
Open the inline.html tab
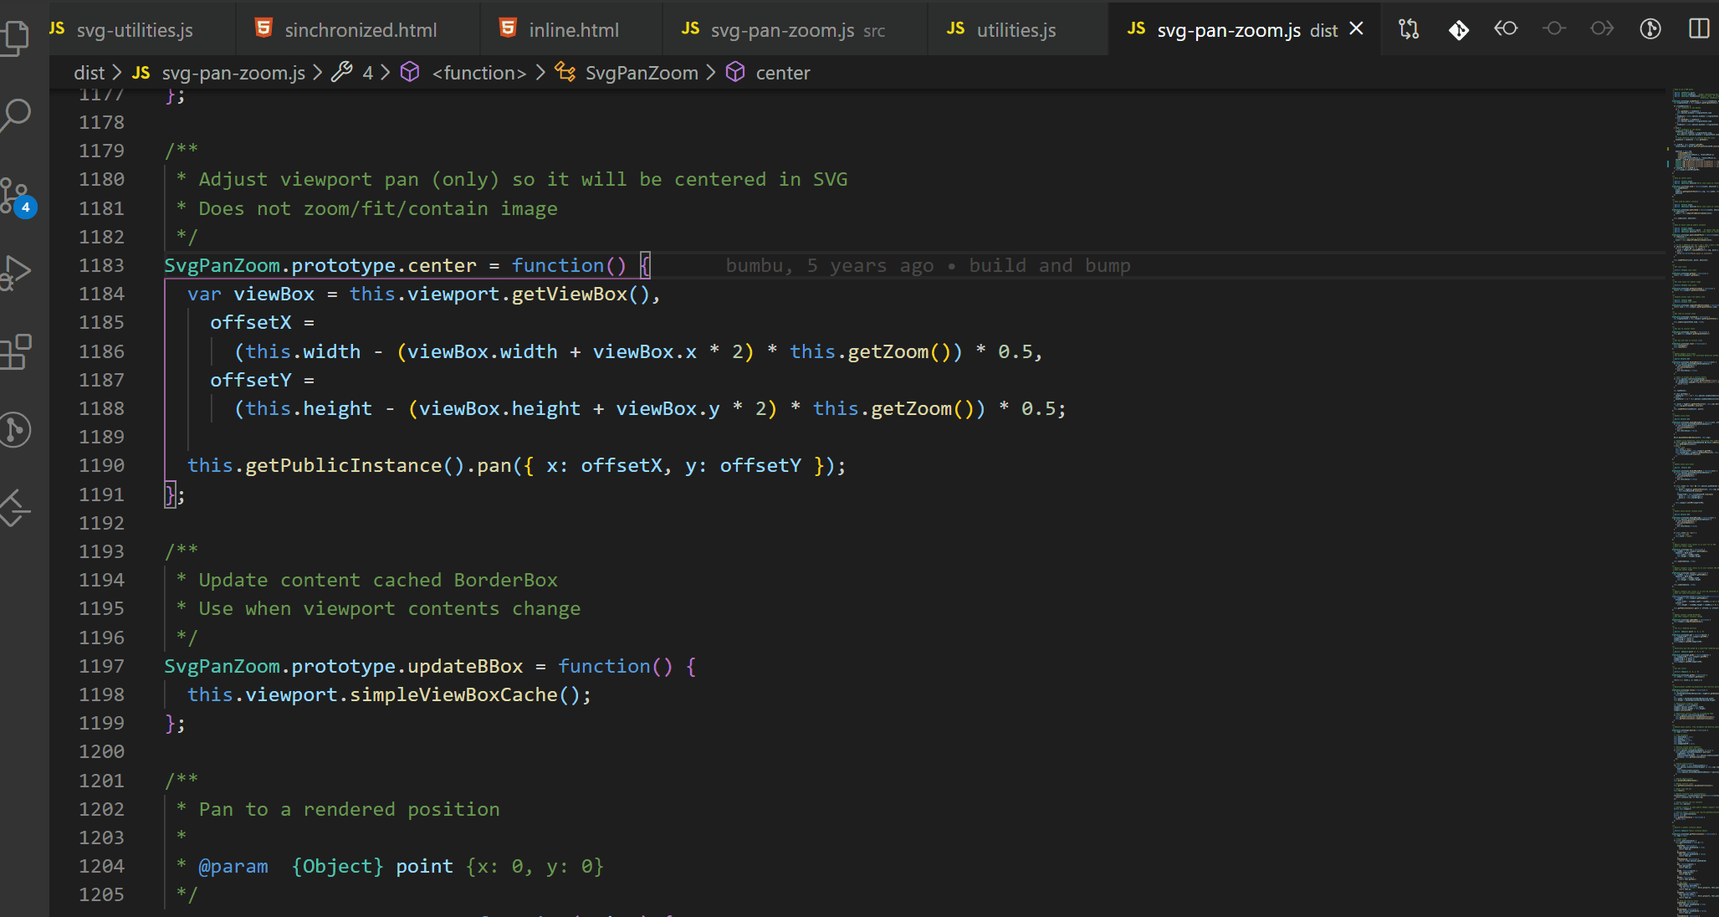573,30
